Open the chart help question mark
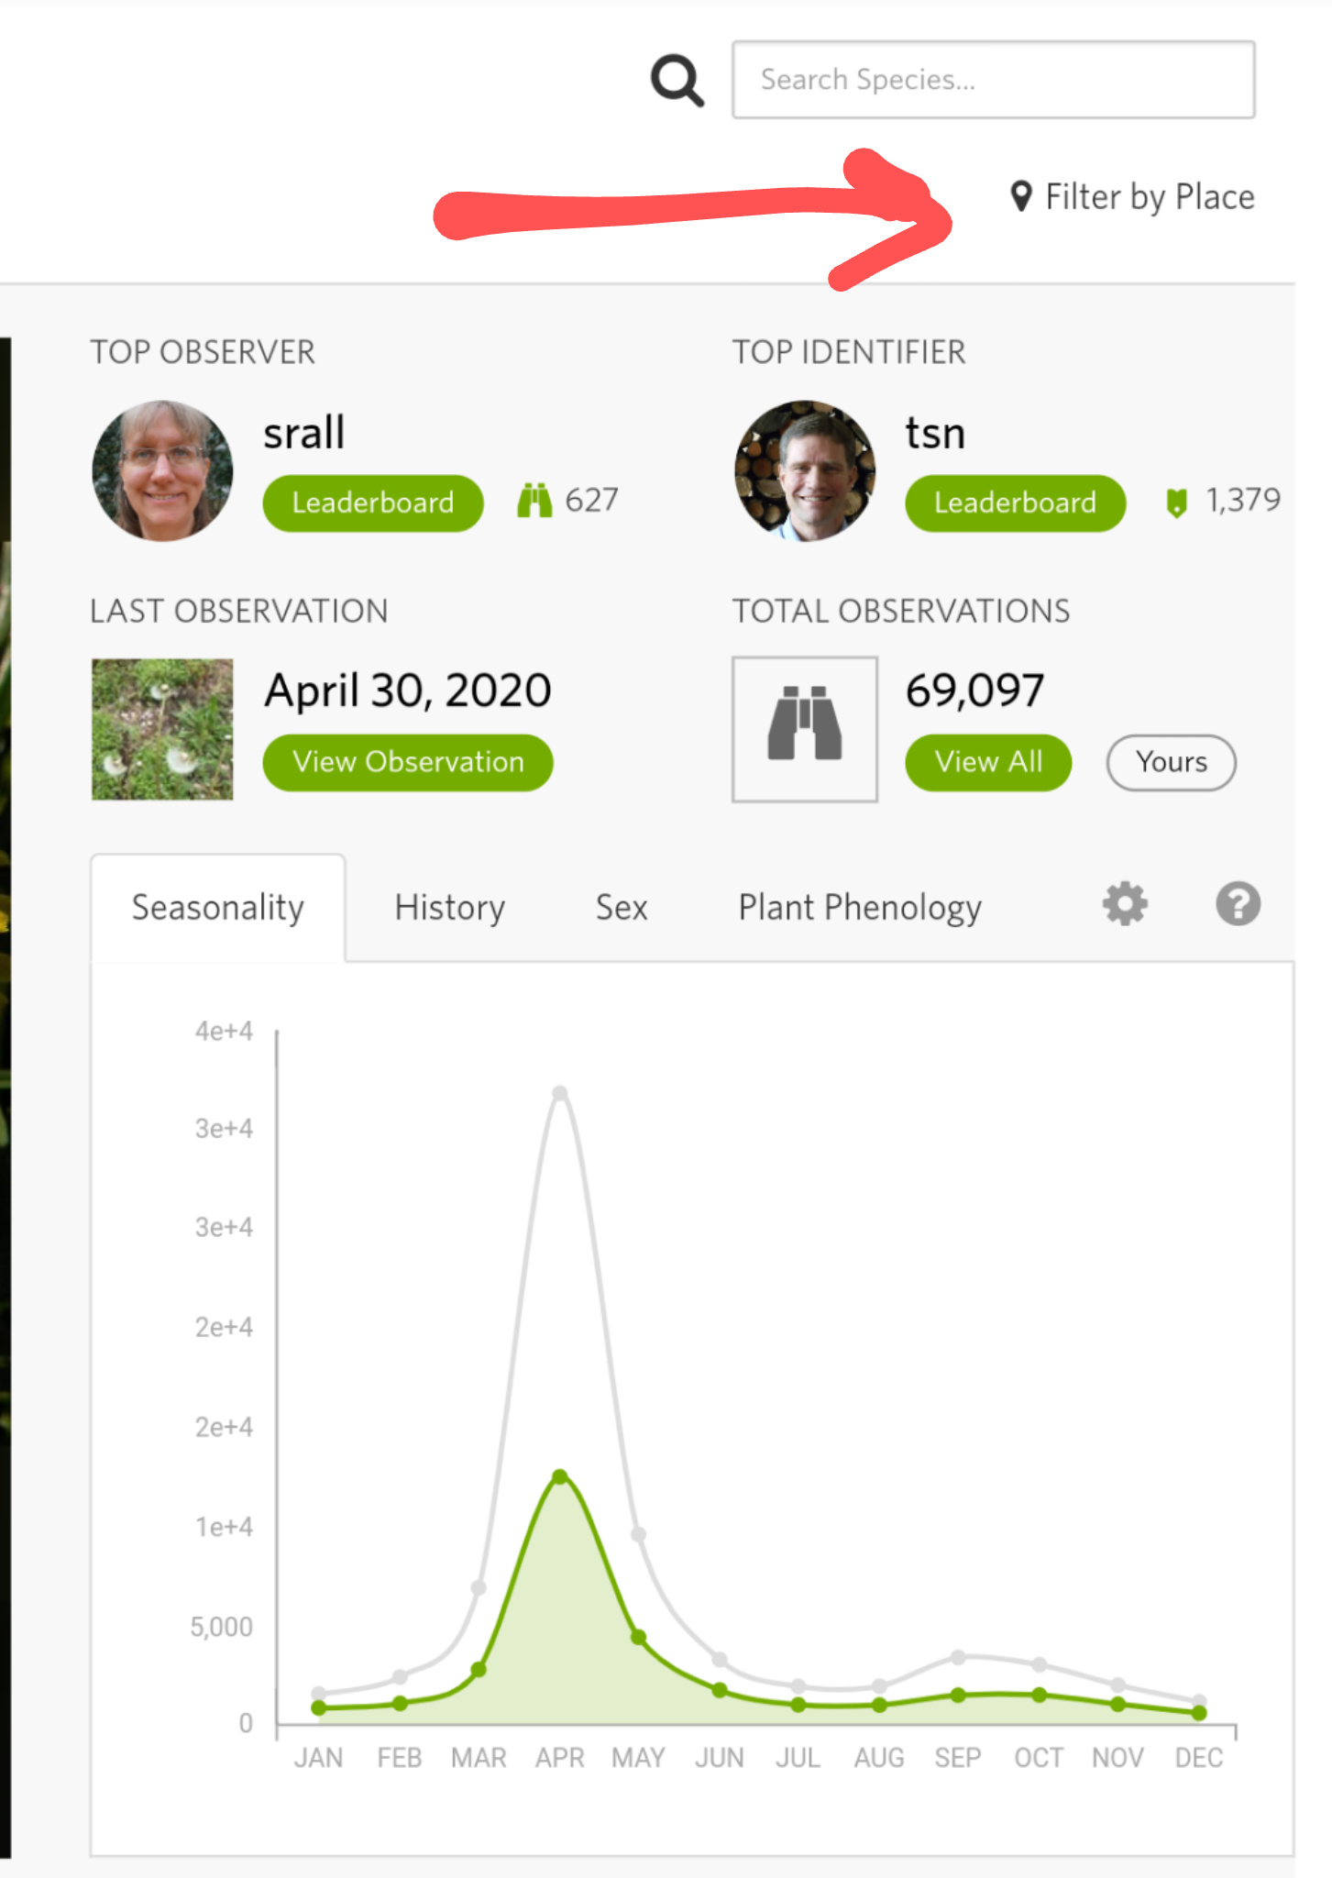Viewport: 1332px width, 1878px height. click(1238, 905)
